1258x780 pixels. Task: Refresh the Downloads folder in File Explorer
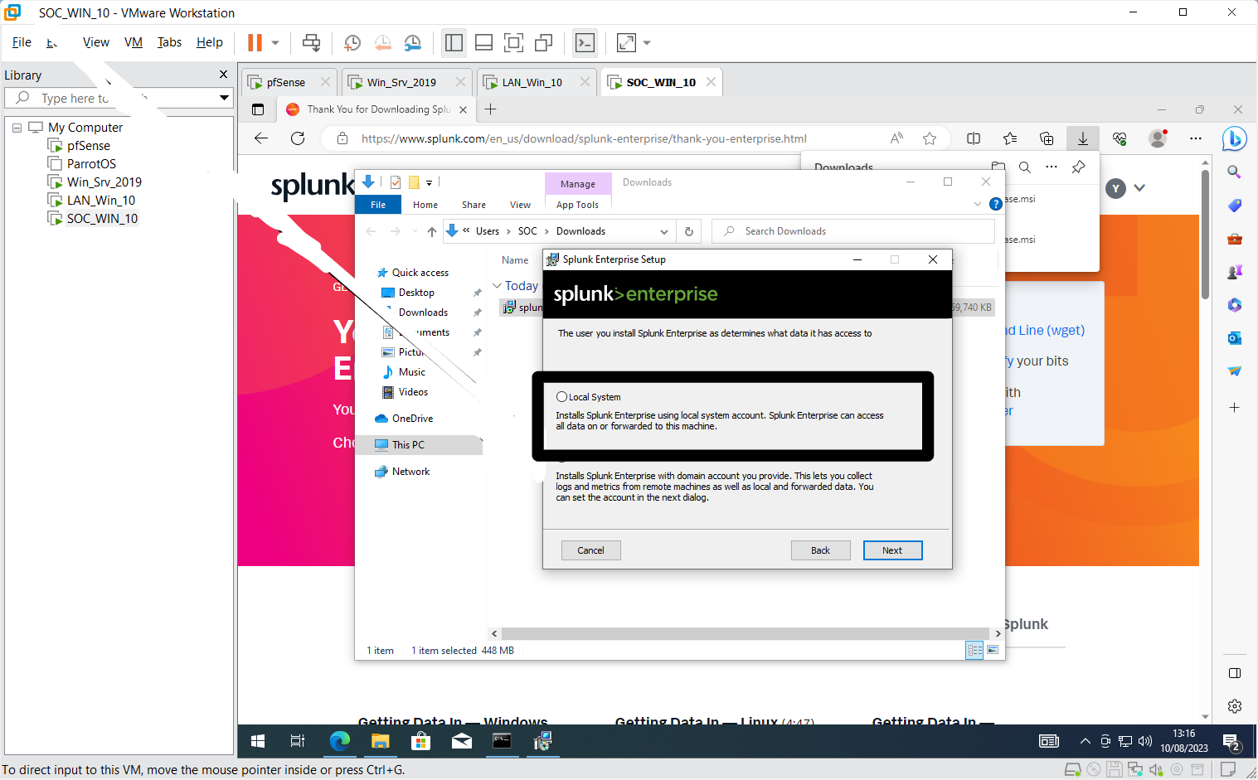(689, 231)
